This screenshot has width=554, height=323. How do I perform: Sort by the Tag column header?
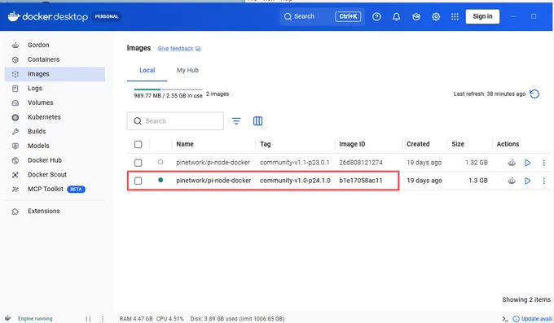265,144
